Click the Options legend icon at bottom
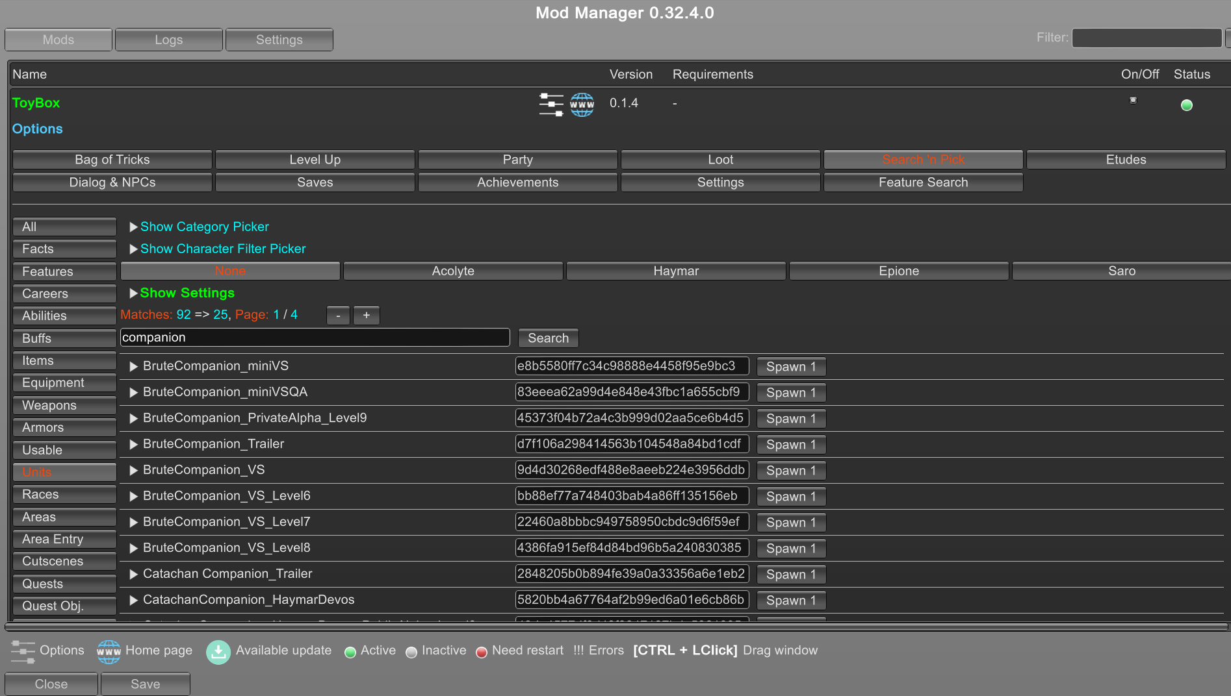The width and height of the screenshot is (1231, 696). tap(23, 651)
